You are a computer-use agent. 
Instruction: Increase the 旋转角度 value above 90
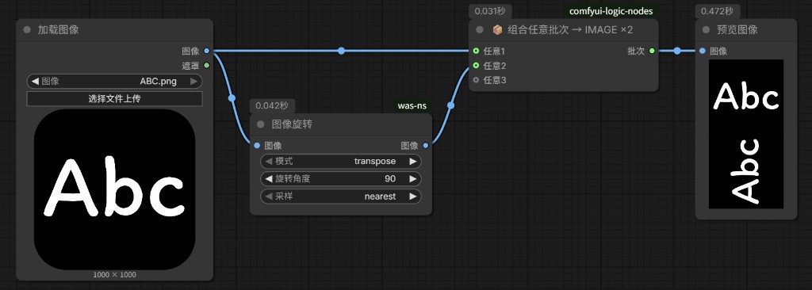pyautogui.click(x=412, y=178)
